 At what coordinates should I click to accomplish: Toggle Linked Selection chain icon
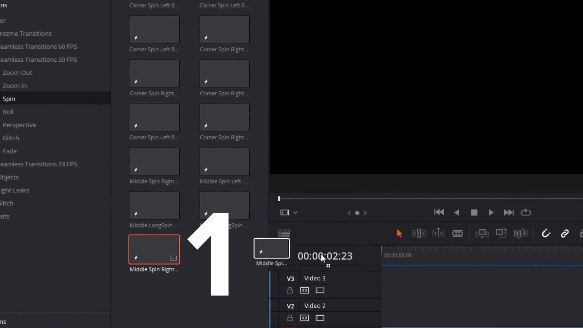tap(564, 233)
